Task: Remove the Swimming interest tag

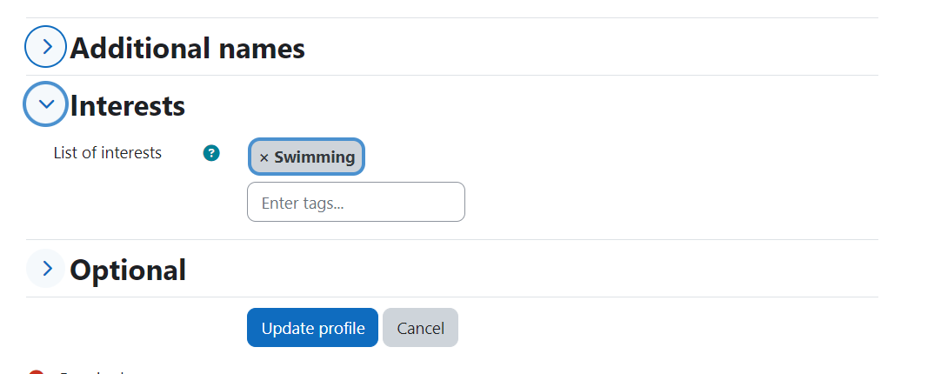Action: tap(306, 157)
